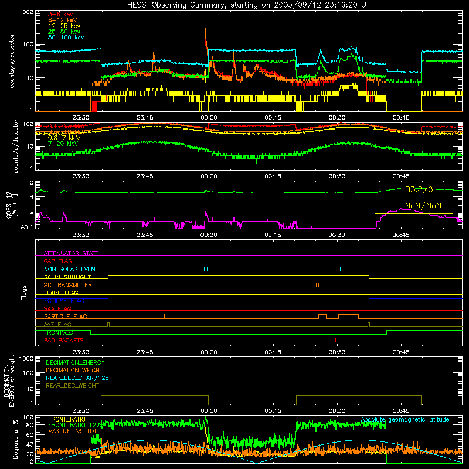Pick the 50-100 keV legend label

66,38
